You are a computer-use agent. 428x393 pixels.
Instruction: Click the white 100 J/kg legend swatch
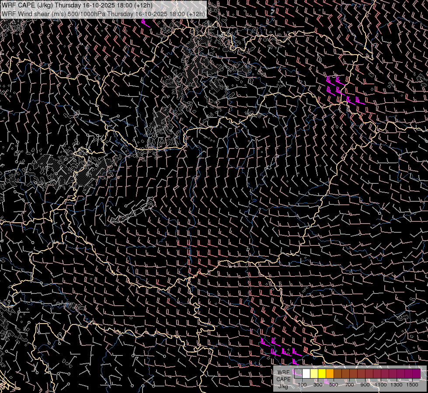click(306, 373)
